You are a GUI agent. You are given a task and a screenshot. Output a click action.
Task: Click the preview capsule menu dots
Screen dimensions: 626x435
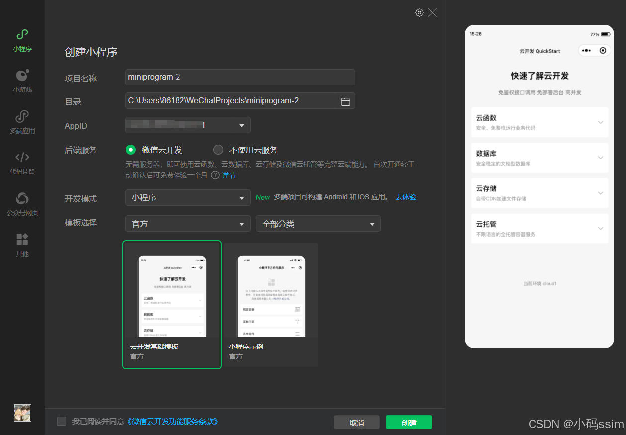[x=587, y=51]
